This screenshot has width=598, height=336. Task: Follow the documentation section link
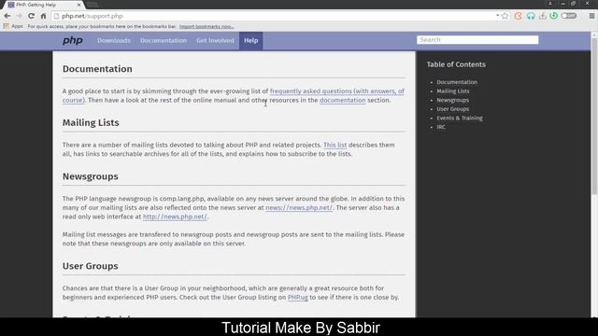pos(343,100)
